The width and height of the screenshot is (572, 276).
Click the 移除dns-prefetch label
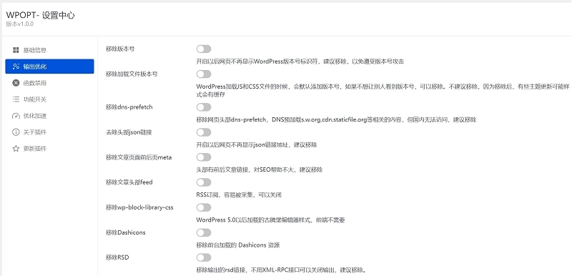(129, 107)
